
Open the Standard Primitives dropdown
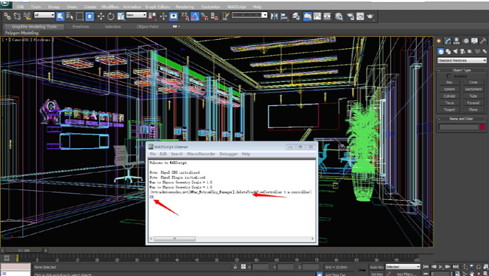pos(462,60)
